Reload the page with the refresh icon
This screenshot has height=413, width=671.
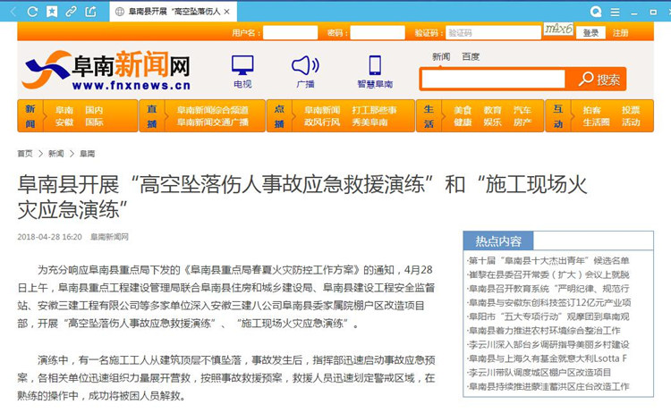pyautogui.click(x=33, y=12)
